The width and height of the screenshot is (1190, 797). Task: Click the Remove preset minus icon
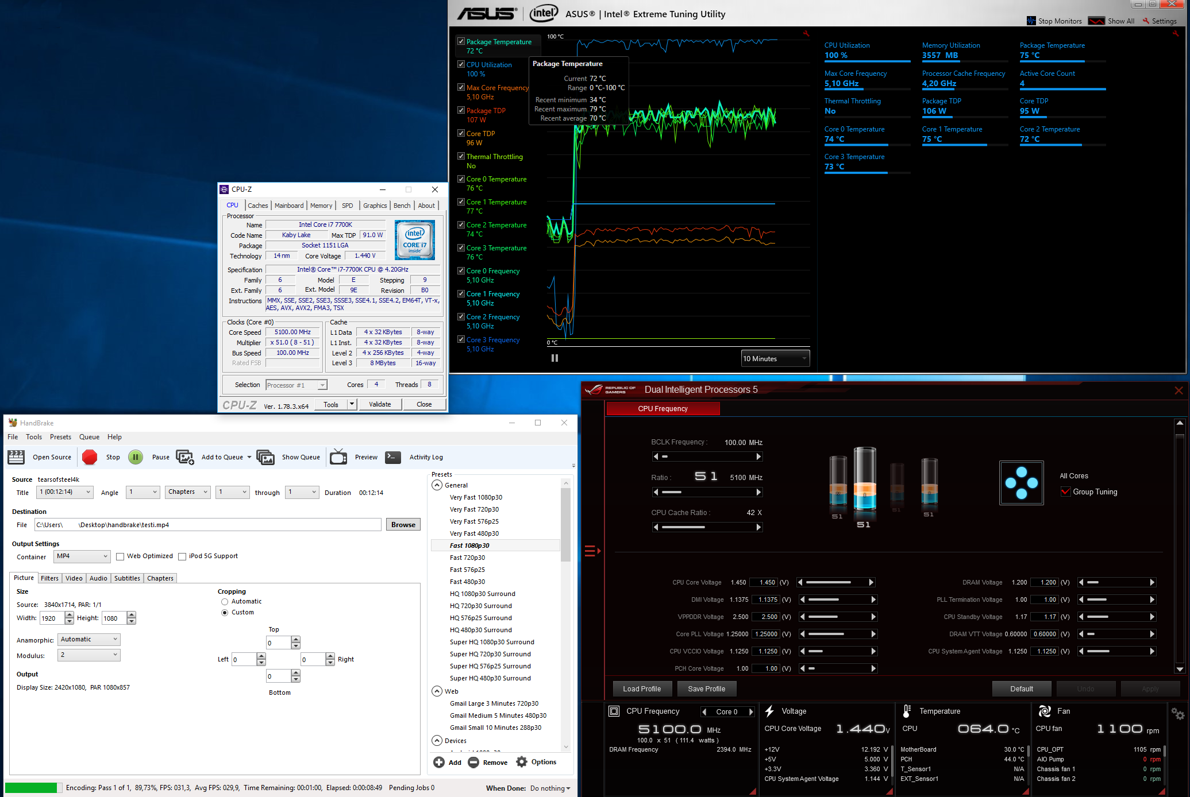coord(473,762)
